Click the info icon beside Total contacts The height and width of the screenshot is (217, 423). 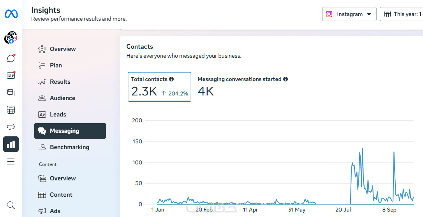pyautogui.click(x=171, y=79)
